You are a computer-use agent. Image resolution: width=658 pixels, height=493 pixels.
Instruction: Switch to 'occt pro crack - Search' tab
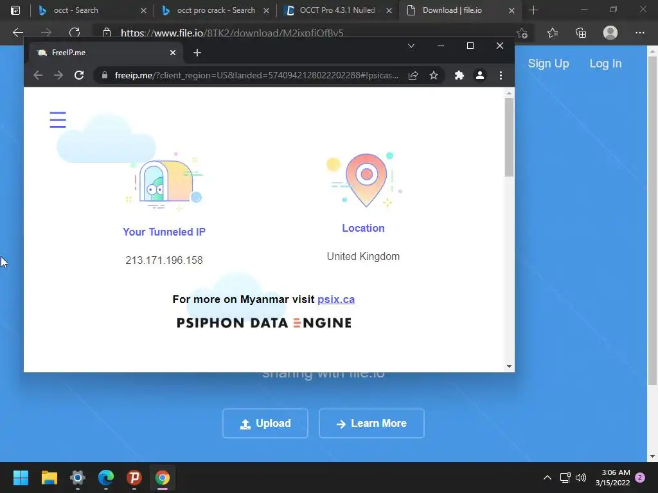216,10
